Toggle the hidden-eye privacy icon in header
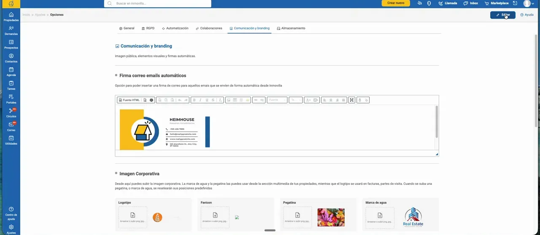 click(419, 3)
